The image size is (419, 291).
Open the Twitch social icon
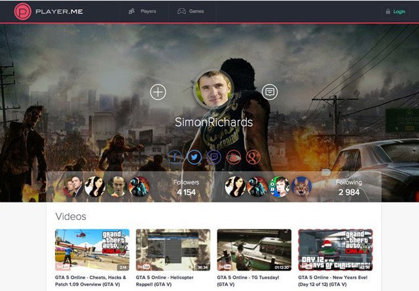(214, 157)
